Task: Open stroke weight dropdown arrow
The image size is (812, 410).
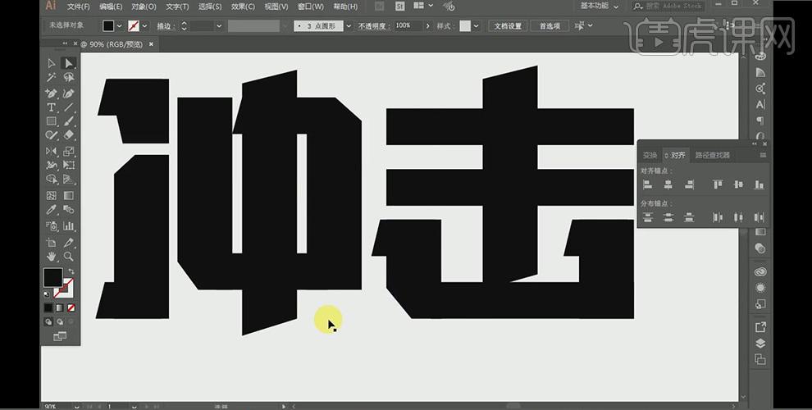Action: (x=219, y=26)
